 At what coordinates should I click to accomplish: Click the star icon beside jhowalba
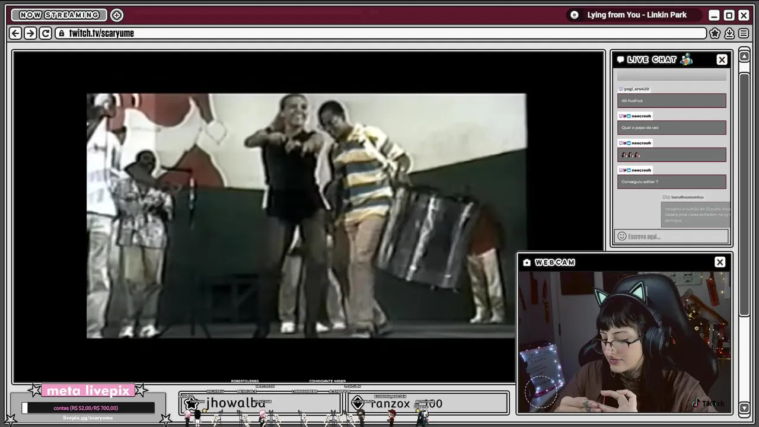coord(191,403)
